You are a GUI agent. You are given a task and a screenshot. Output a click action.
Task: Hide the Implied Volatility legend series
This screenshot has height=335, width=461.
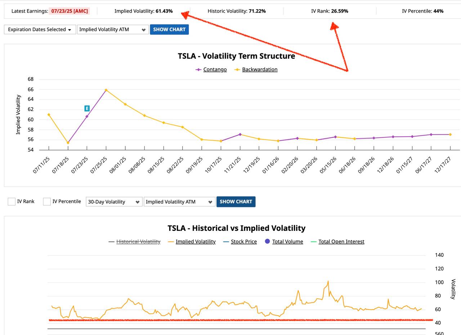tap(195, 242)
